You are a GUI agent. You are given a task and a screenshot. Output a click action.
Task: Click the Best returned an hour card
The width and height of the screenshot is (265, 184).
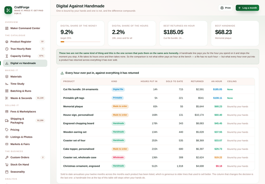tap(184, 33)
